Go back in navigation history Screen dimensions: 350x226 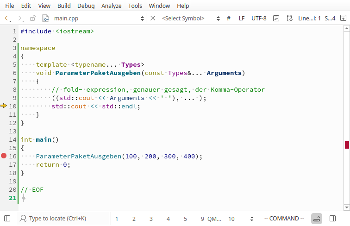(6, 18)
